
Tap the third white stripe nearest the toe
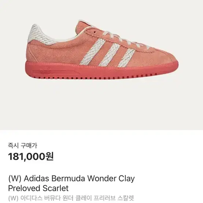[x=126, y=58]
